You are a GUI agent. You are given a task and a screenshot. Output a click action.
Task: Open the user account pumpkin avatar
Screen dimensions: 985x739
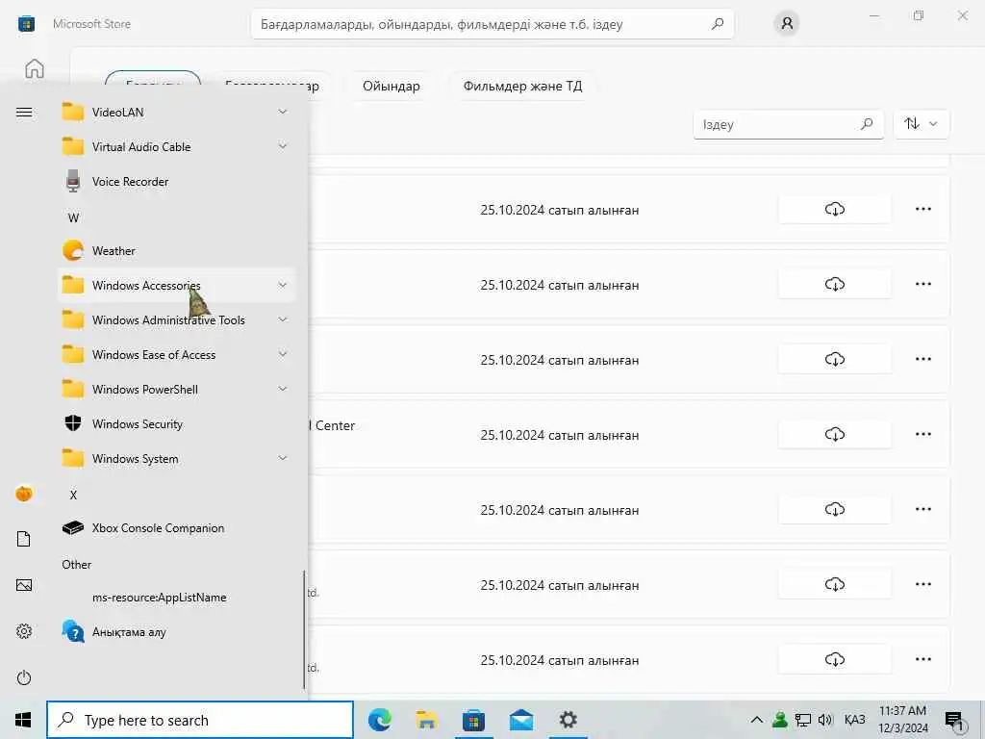tap(24, 494)
